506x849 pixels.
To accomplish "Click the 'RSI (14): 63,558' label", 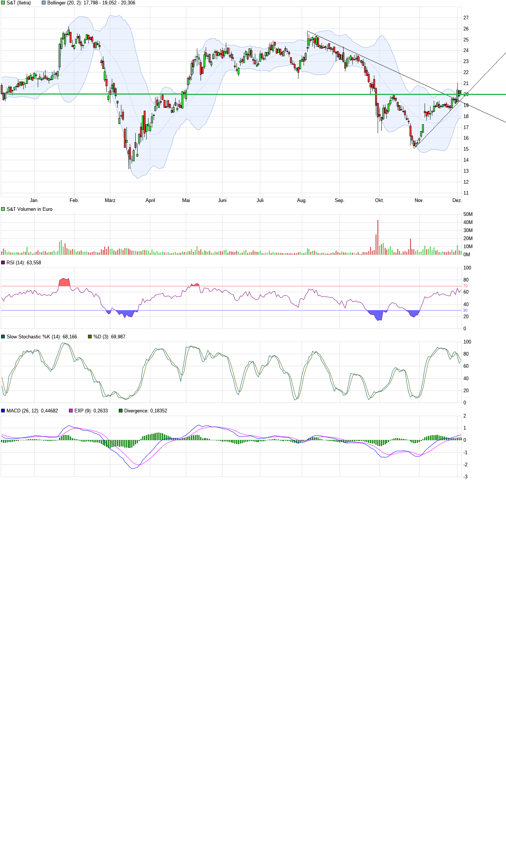I will coord(24,263).
